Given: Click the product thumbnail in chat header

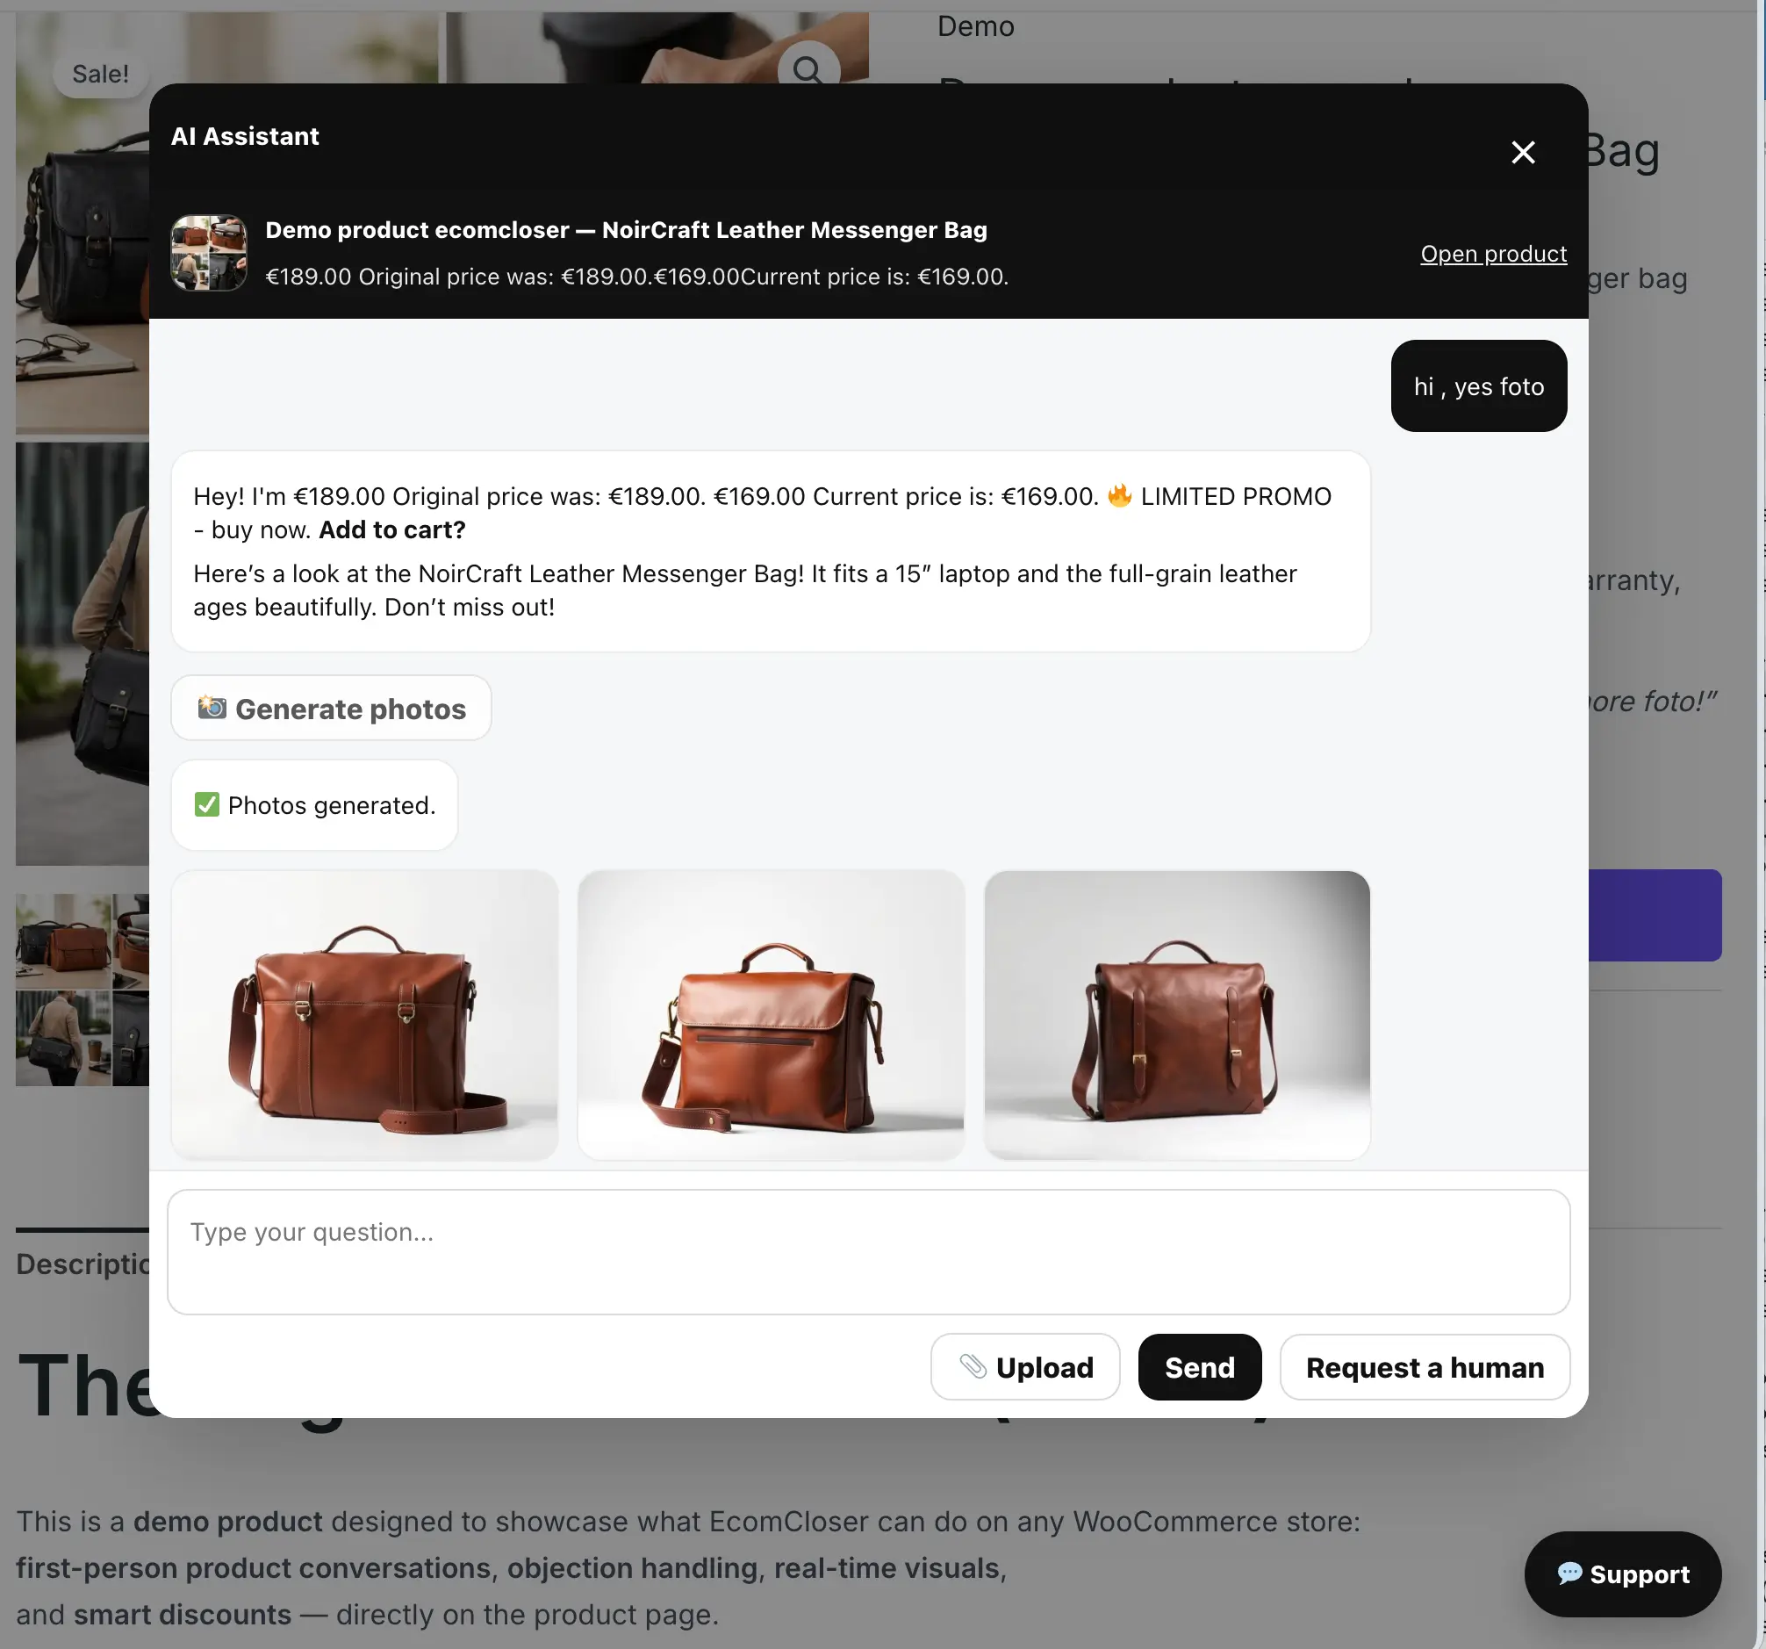Looking at the screenshot, I should 209,253.
